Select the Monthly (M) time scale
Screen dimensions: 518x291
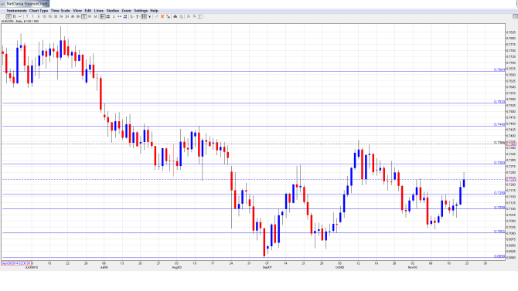[95, 16]
